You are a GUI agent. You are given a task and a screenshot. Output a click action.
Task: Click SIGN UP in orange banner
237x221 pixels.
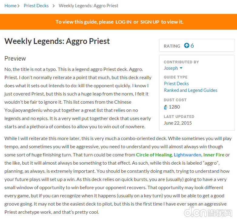(x=150, y=22)
